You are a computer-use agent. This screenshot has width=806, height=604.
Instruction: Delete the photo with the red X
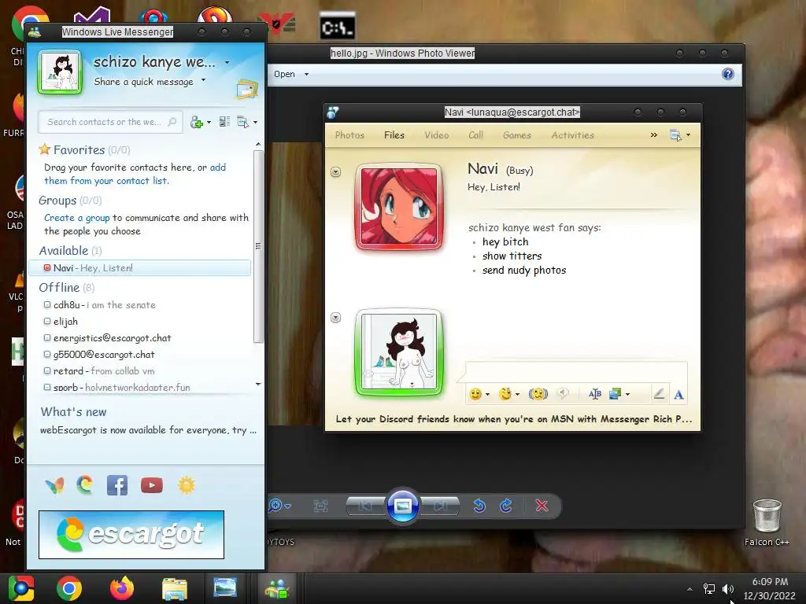pos(542,506)
